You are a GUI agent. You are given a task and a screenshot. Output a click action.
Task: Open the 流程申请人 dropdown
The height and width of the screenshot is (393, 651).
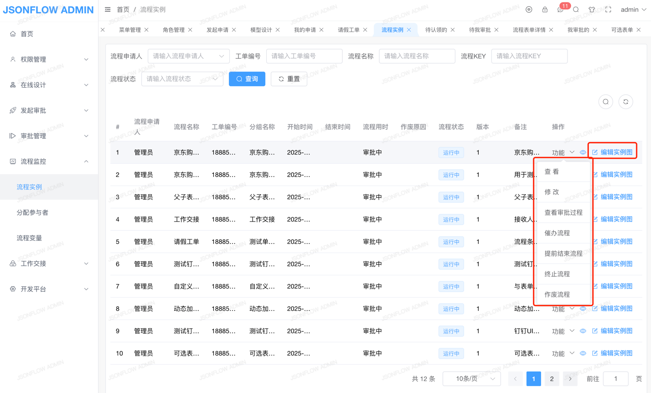point(188,56)
